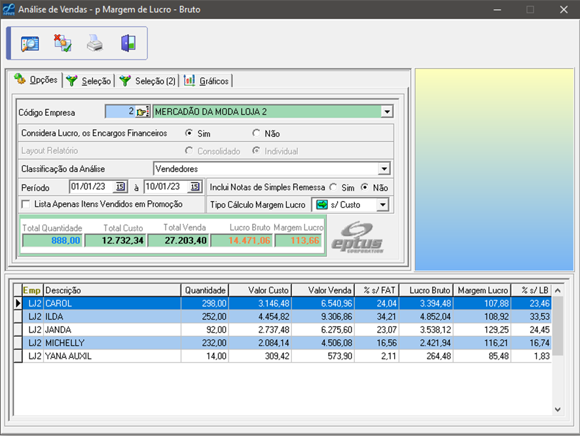Select 'Não' for Encargos Financeiros
Image resolution: width=580 pixels, height=436 pixels.
[257, 134]
